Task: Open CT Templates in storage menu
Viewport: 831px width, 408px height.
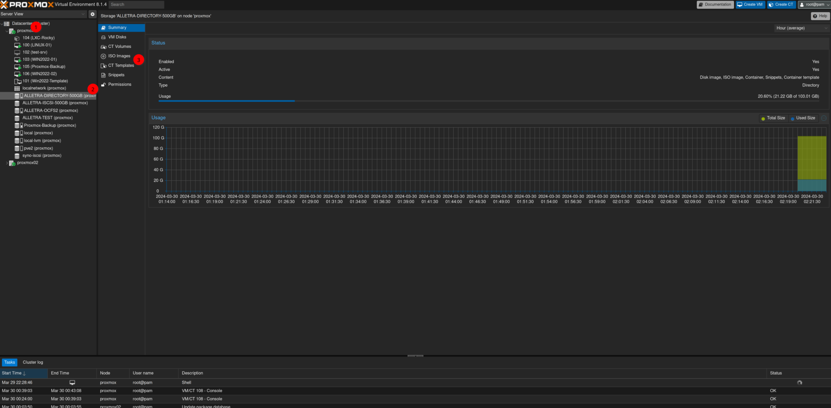Action: 121,66
